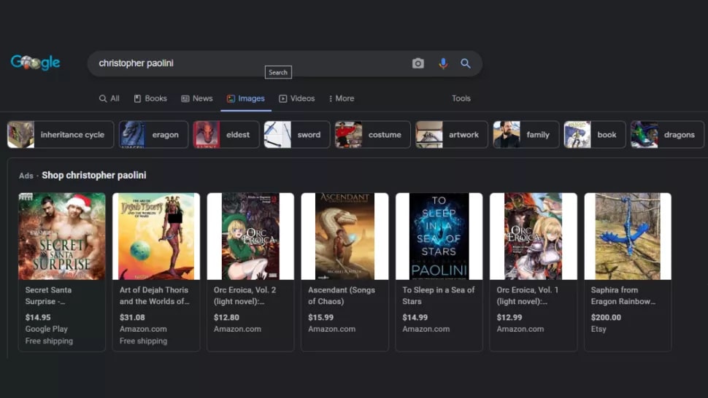708x398 pixels.
Task: Filter images by costume chip
Action: [372, 134]
